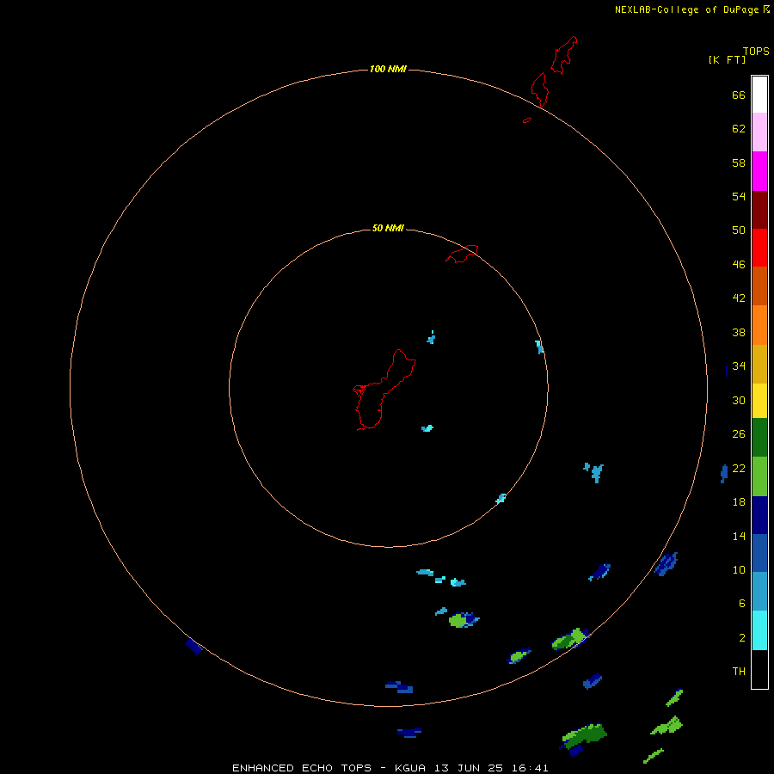The height and width of the screenshot is (774, 774).
Task: Pick the yellow legend swatch
Action: click(x=759, y=401)
